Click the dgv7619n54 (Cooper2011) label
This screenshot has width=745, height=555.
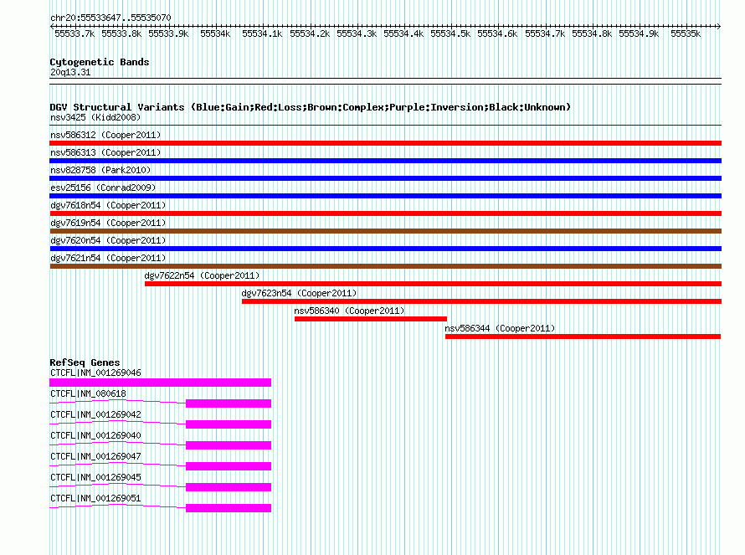point(108,223)
